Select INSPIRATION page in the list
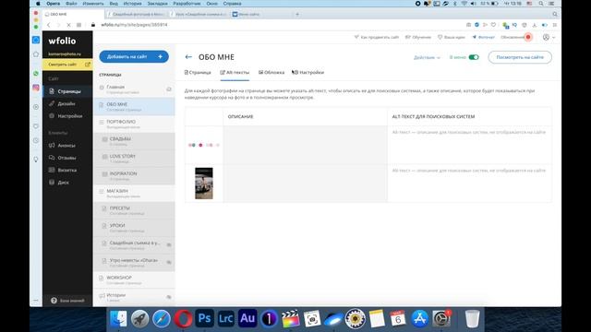The image size is (591, 332). (134, 176)
